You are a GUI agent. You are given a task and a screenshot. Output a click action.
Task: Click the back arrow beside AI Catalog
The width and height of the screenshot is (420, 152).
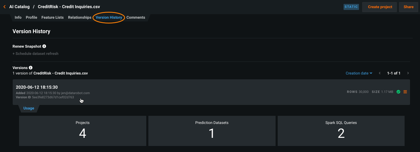coord(5,7)
